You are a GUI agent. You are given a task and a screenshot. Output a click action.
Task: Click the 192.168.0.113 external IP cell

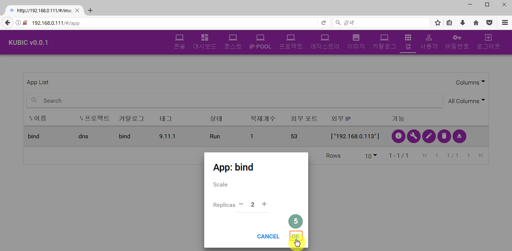(x=355, y=136)
